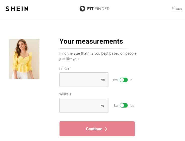Select the 'in' unit label for height
Viewport: 185px width, 141px height.
pyautogui.click(x=131, y=80)
